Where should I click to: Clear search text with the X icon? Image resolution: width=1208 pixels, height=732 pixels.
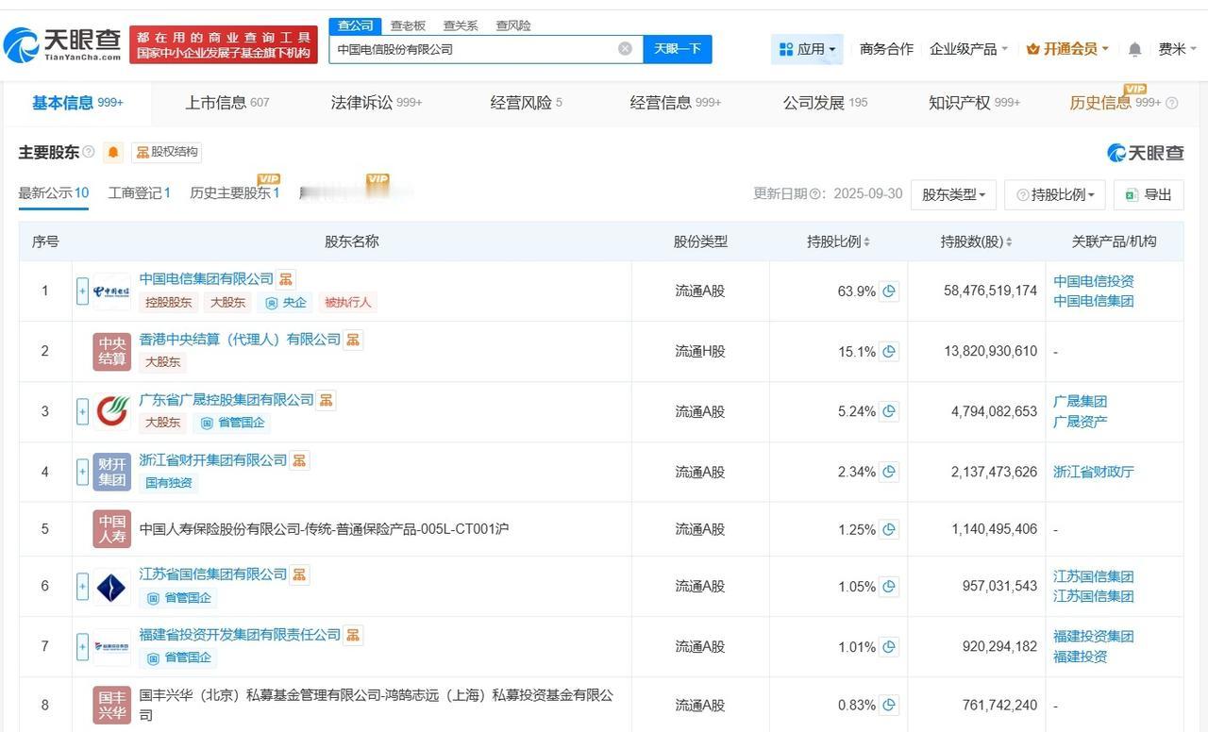[x=625, y=49]
